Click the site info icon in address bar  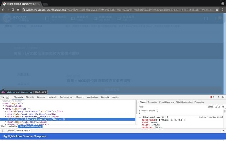tap(24, 10)
